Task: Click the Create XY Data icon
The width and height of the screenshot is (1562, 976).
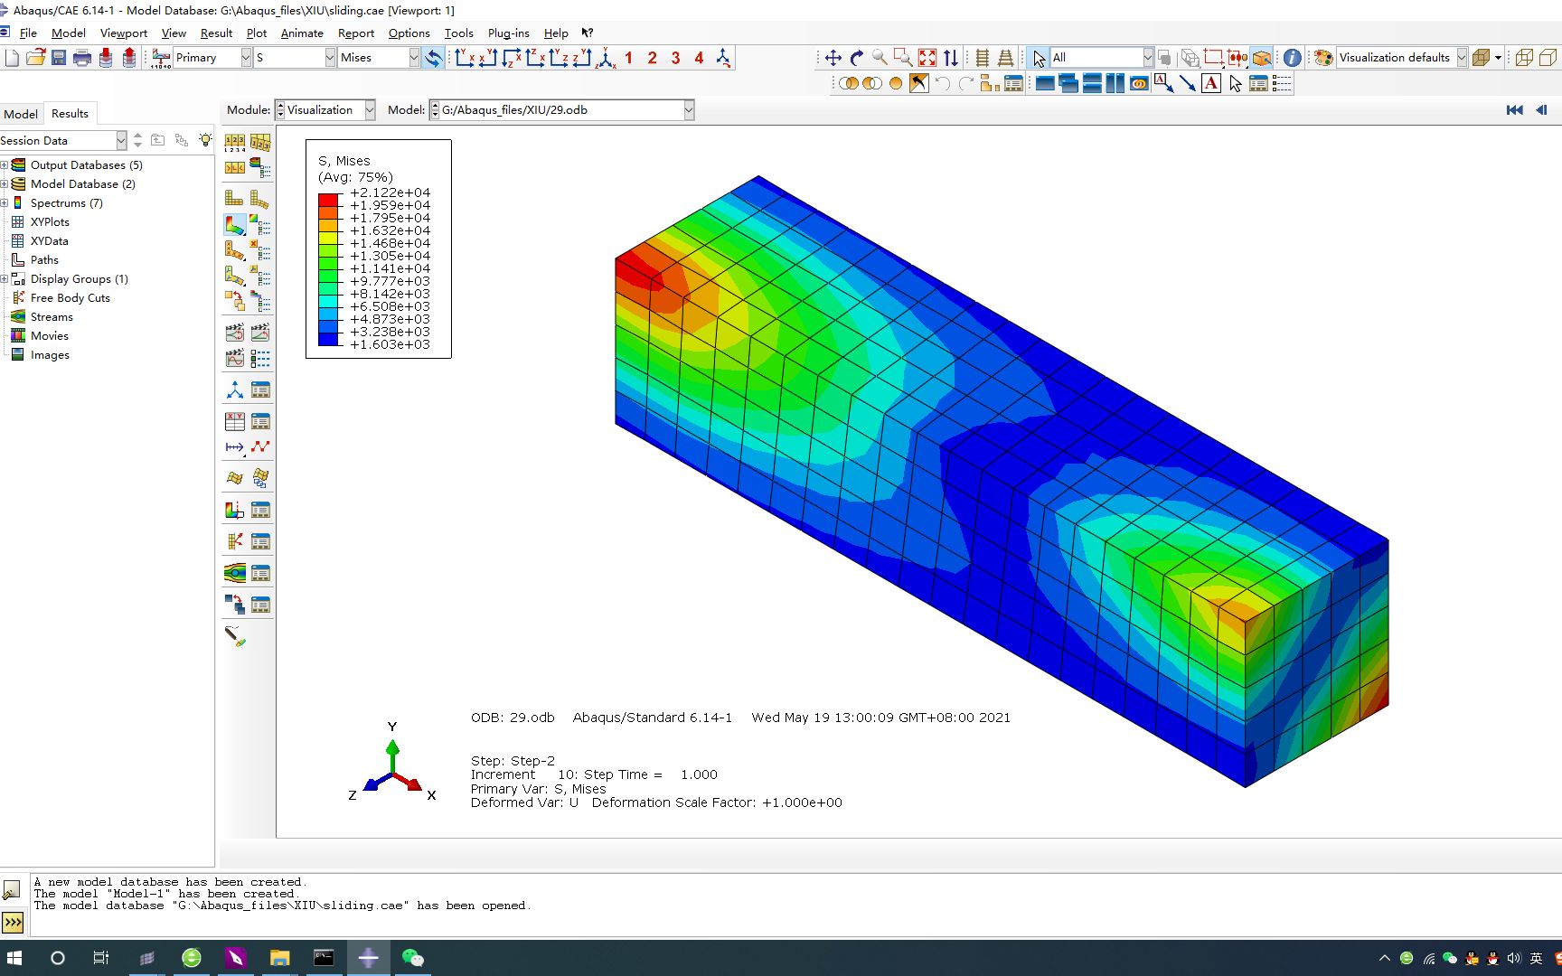Action: tap(233, 420)
